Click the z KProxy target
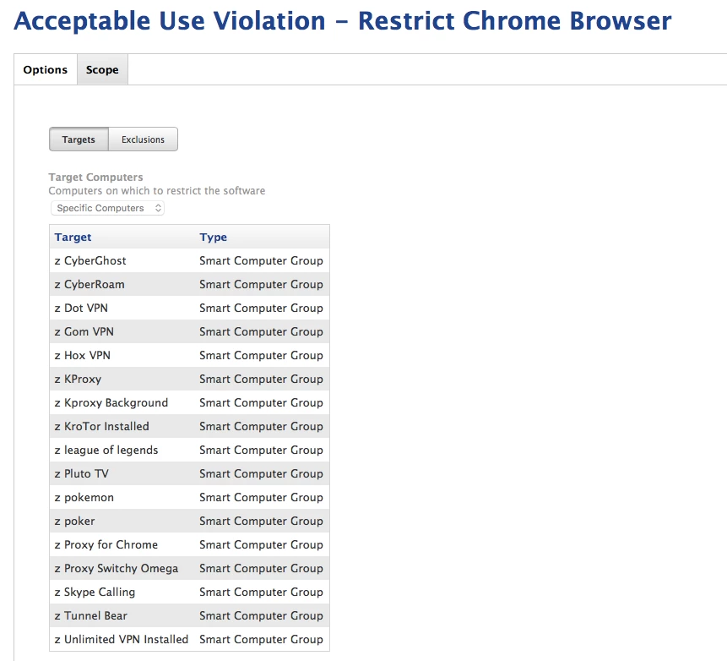The height and width of the screenshot is (661, 727). 190,380
